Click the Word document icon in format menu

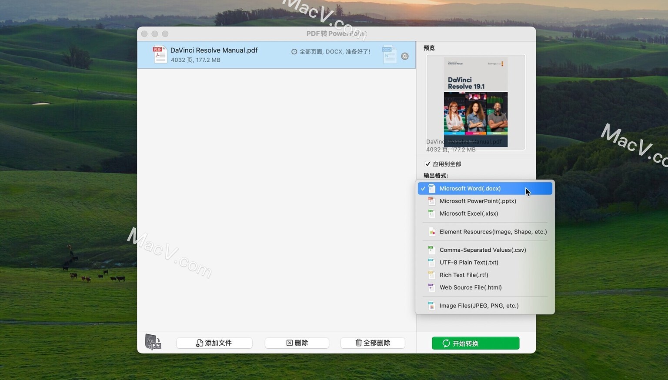pos(431,188)
